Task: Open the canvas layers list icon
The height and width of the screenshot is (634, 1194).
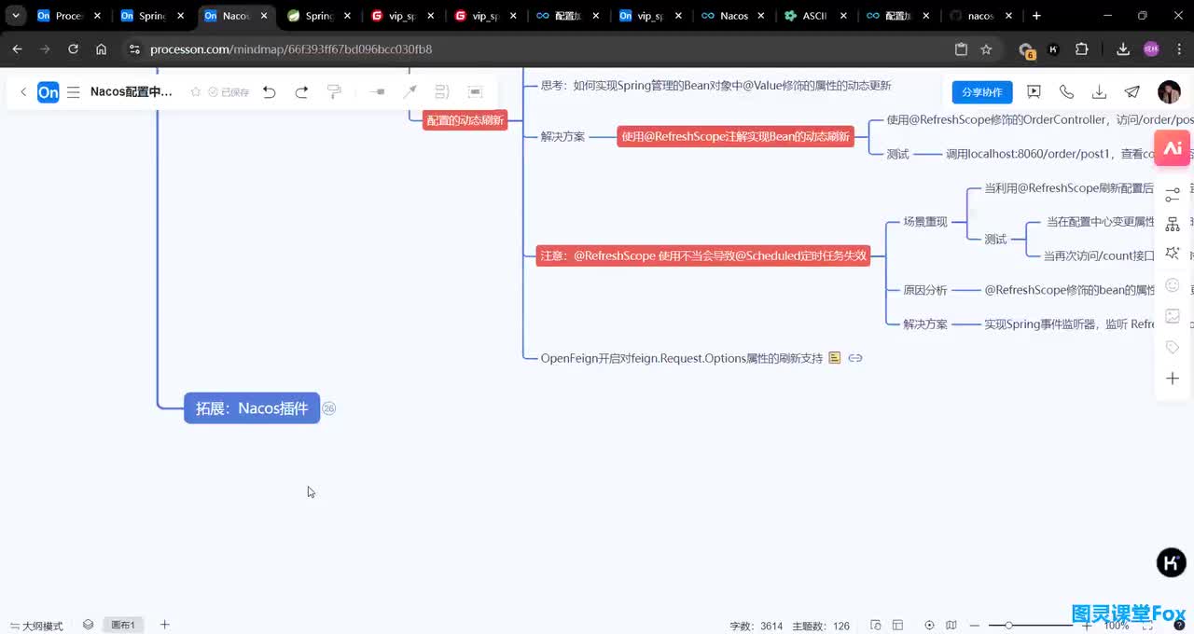Action: (88, 625)
